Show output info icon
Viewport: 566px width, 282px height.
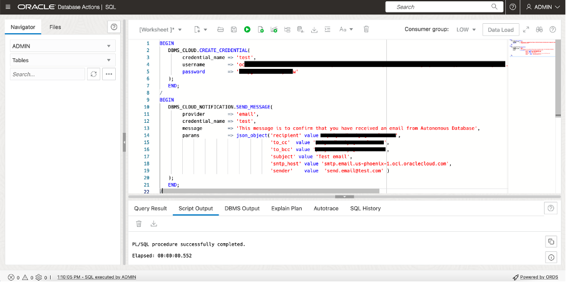(x=551, y=258)
